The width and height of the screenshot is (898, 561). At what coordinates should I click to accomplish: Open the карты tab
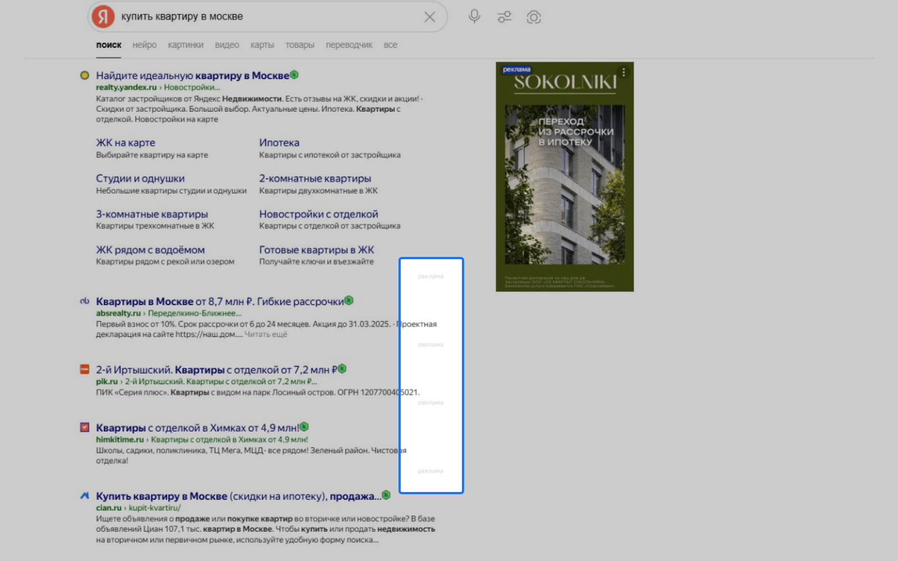click(262, 45)
